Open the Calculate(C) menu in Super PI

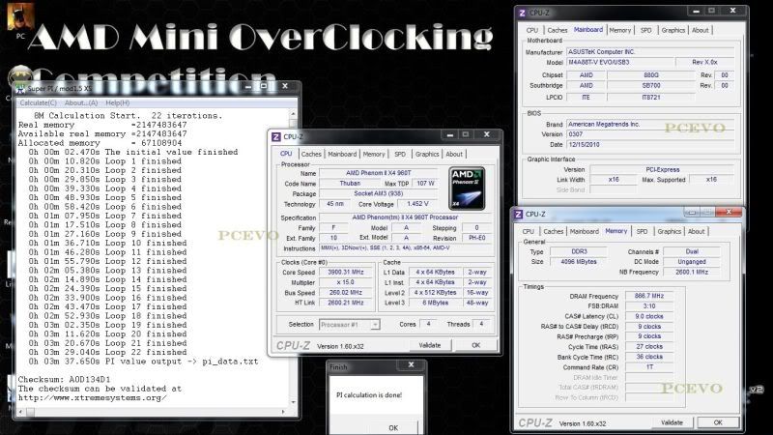click(39, 102)
